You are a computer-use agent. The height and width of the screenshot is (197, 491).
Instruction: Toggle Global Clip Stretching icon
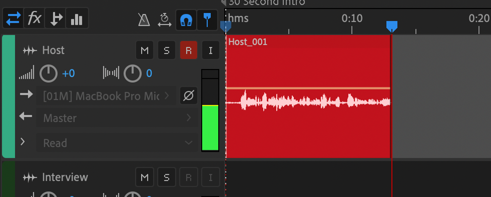click(164, 20)
